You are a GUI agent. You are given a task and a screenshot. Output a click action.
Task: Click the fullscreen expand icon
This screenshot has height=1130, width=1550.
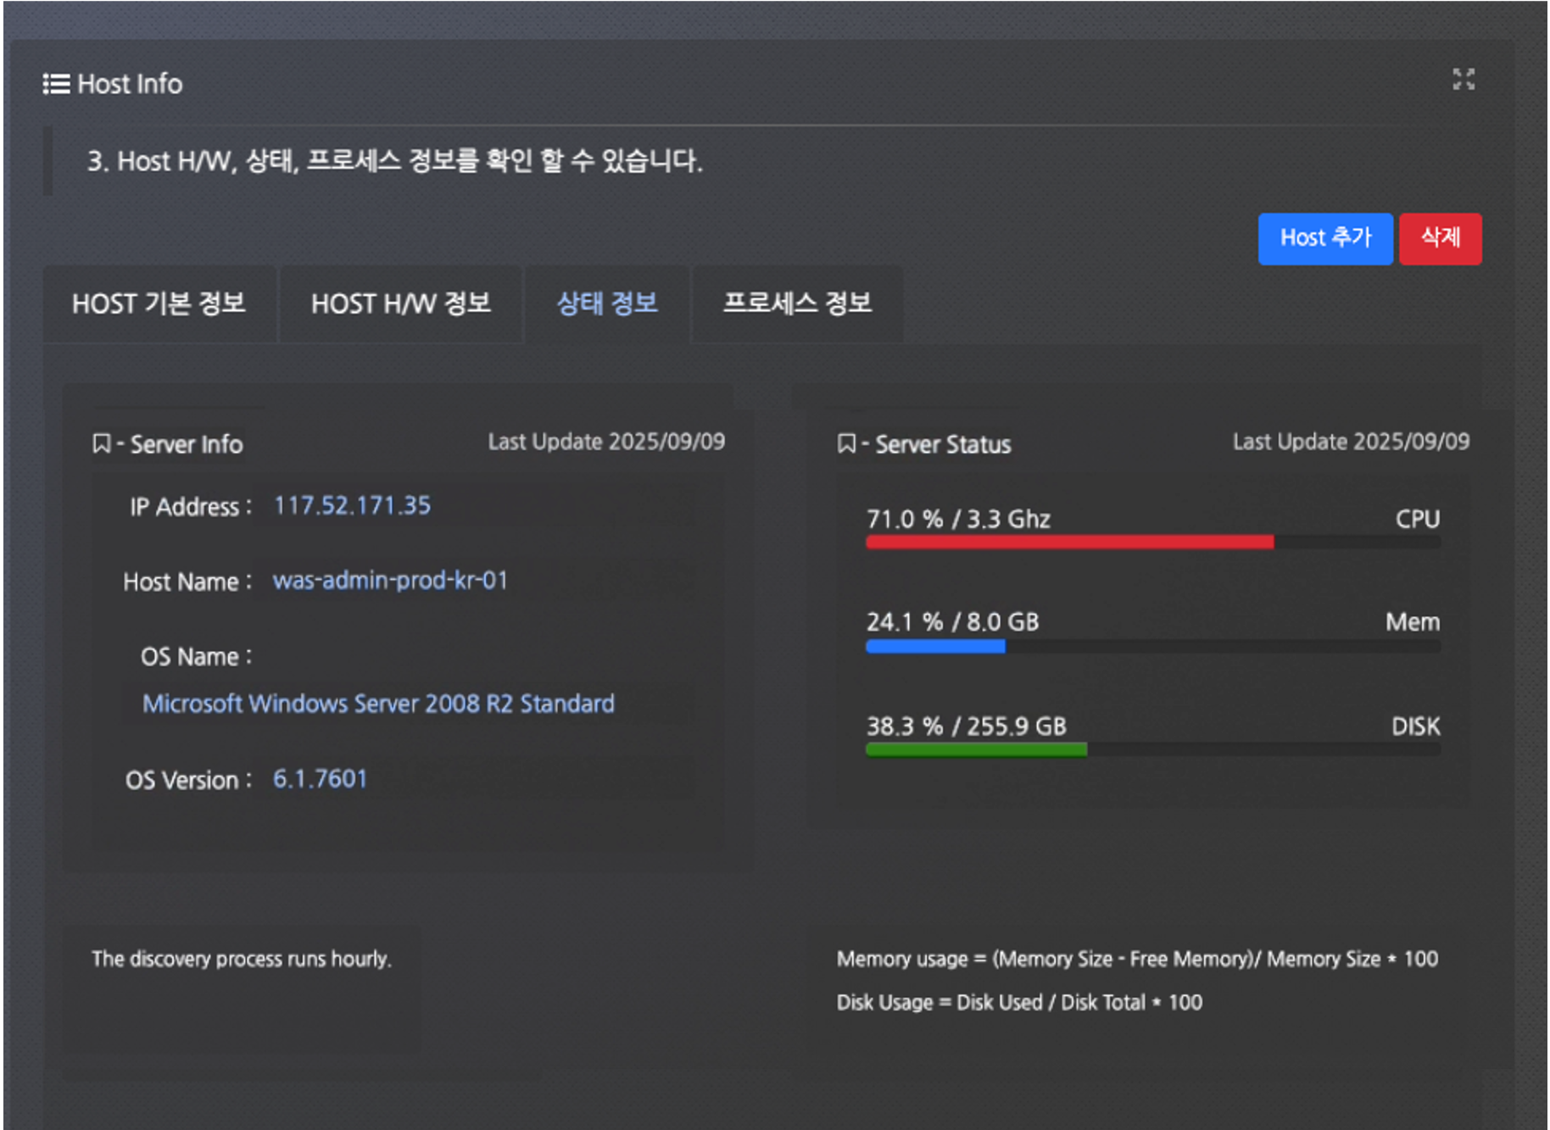tap(1463, 80)
